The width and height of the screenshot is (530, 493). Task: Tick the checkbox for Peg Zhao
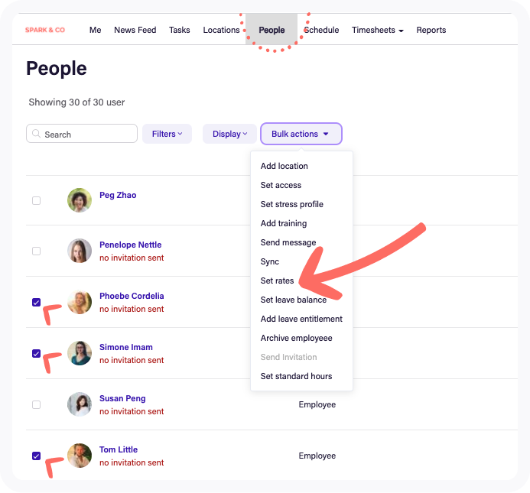[36, 200]
